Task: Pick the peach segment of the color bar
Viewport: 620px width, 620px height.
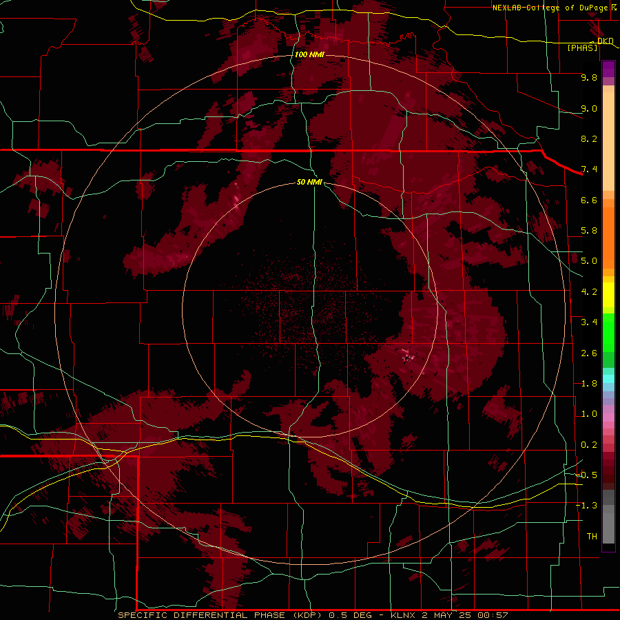Action: point(608,143)
